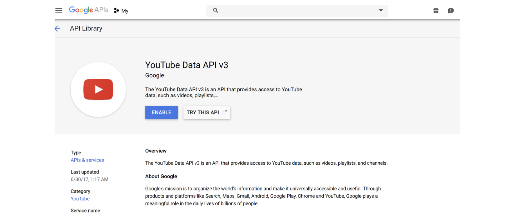Click the Overview section heading
The height and width of the screenshot is (217, 515).
pyautogui.click(x=156, y=151)
